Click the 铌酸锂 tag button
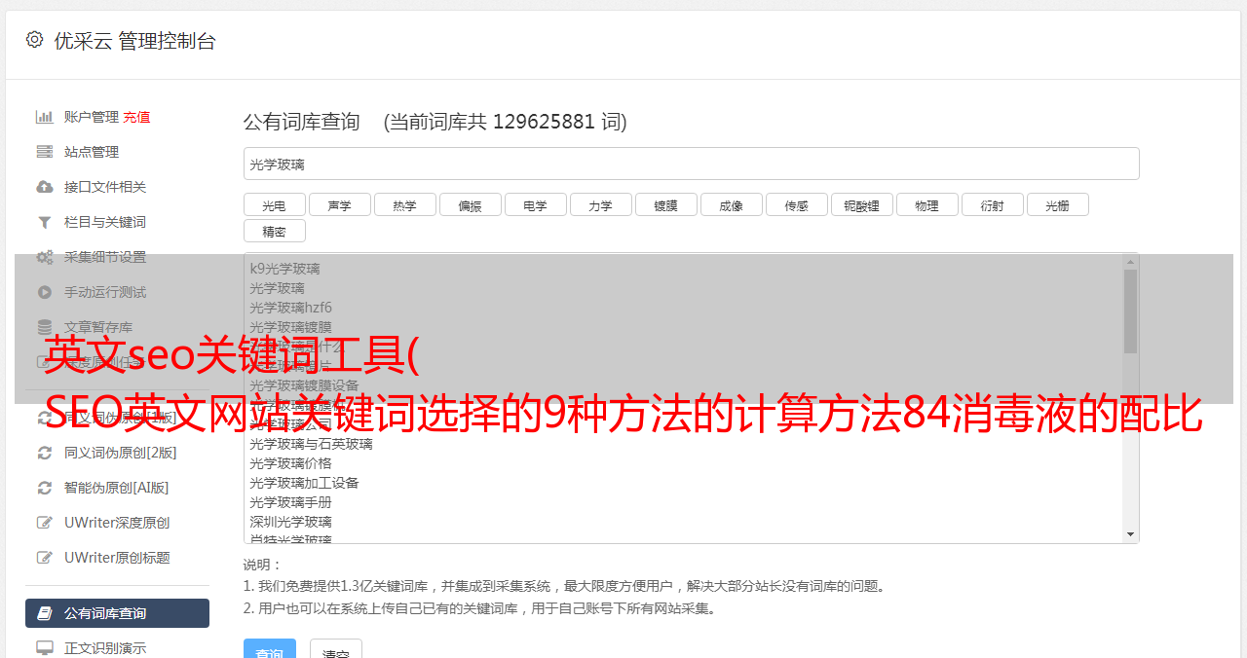The width and height of the screenshot is (1247, 658). pos(861,205)
